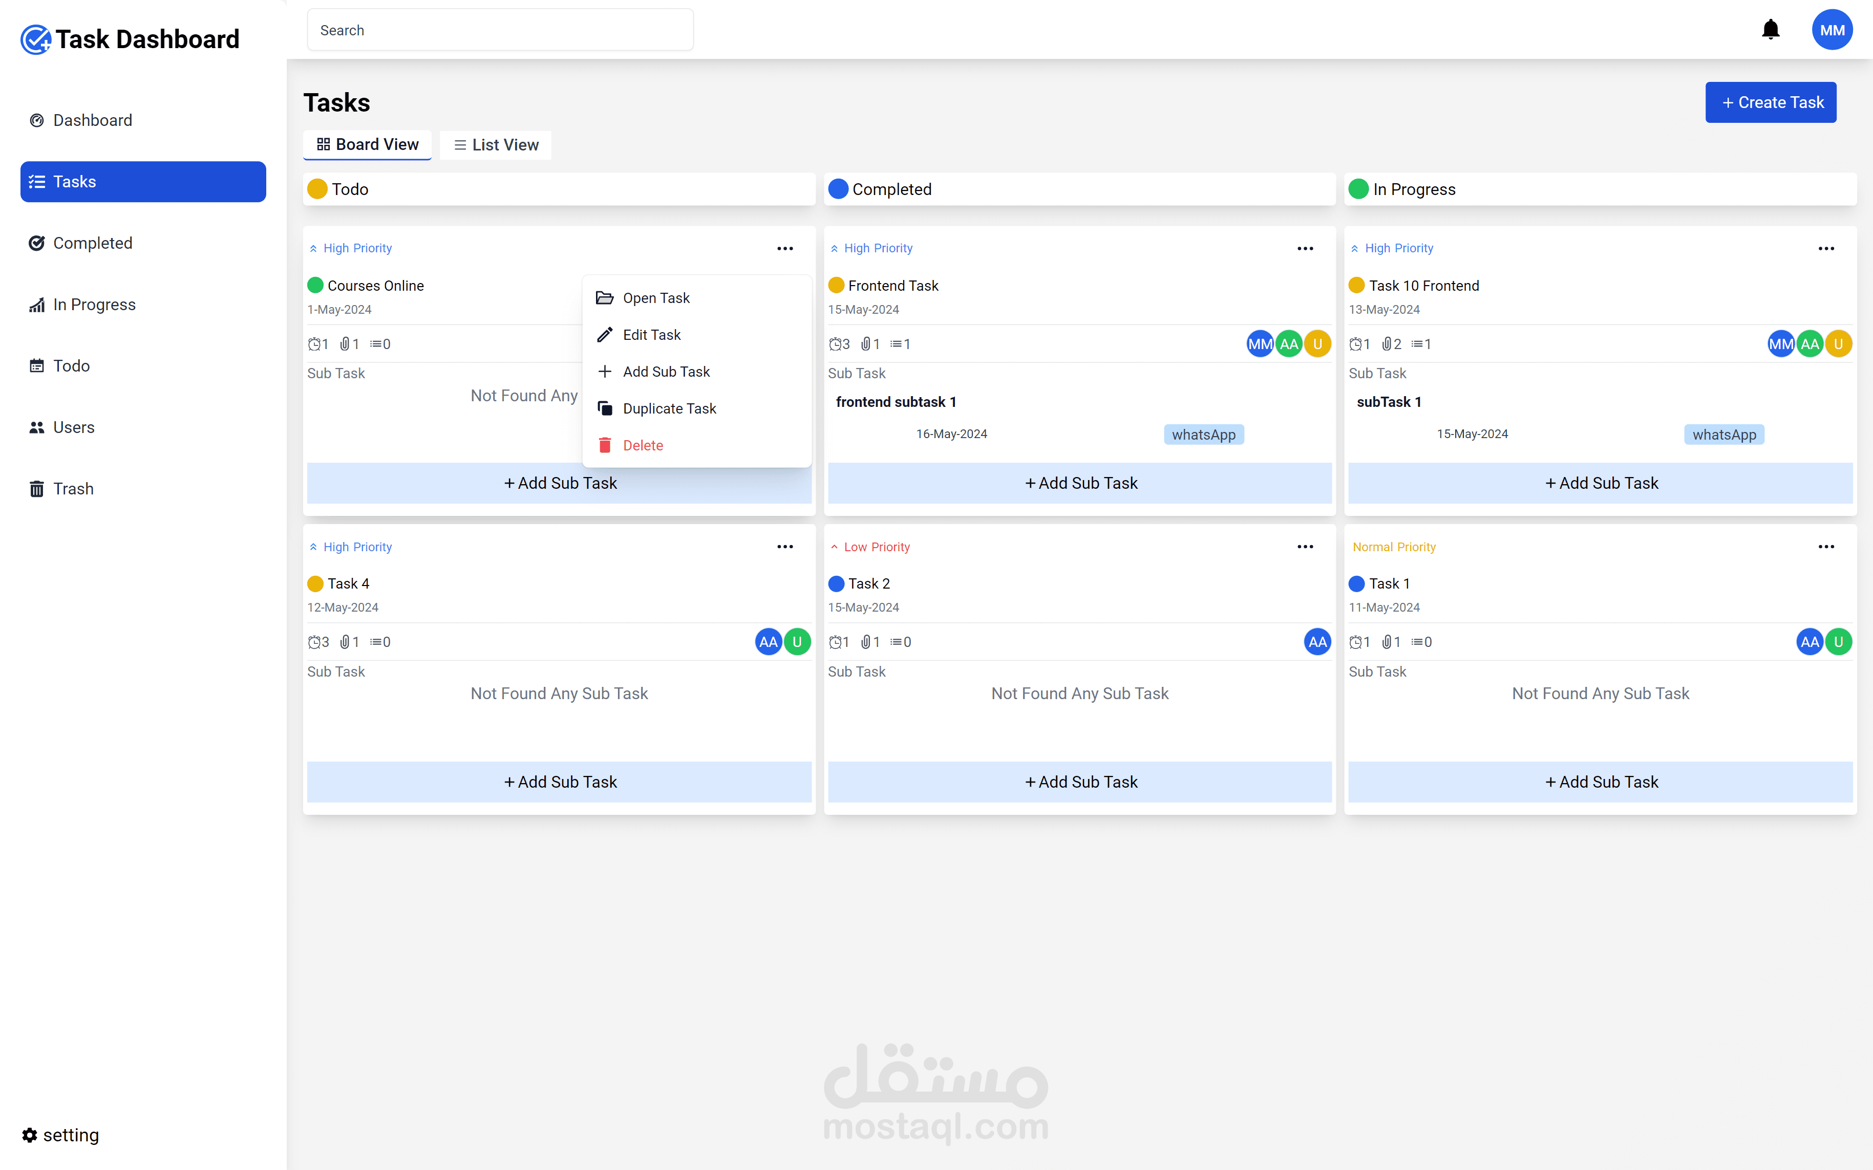Image resolution: width=1873 pixels, height=1170 pixels.
Task: Open Dashboard from the sidebar
Action: [92, 120]
